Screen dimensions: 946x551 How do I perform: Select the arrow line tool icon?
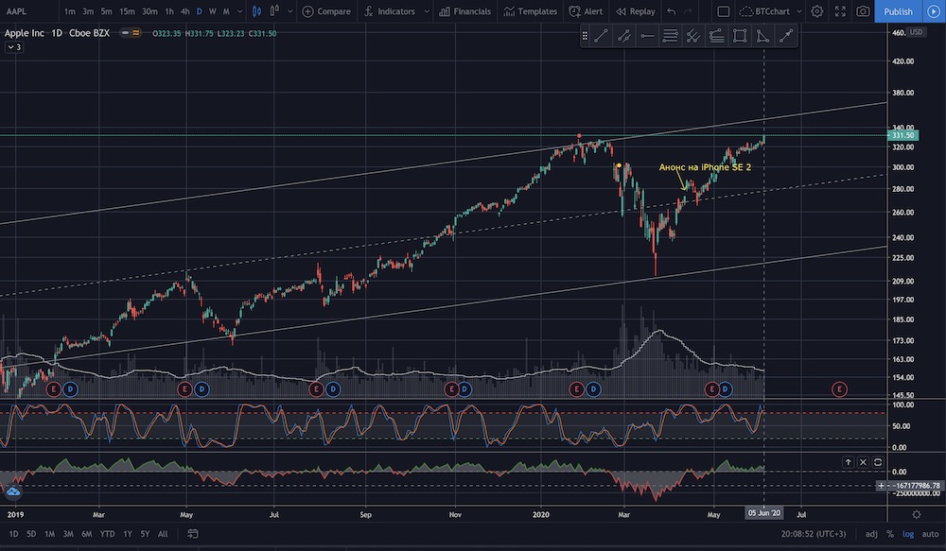pos(785,36)
